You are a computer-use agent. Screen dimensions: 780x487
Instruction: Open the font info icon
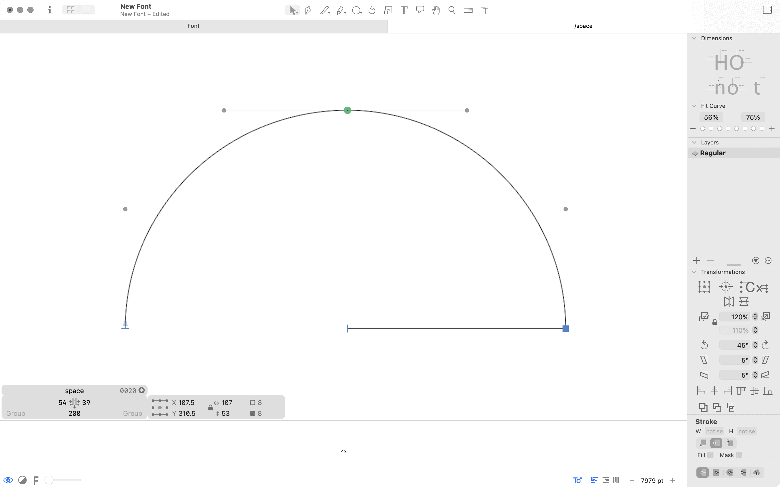coord(50,10)
